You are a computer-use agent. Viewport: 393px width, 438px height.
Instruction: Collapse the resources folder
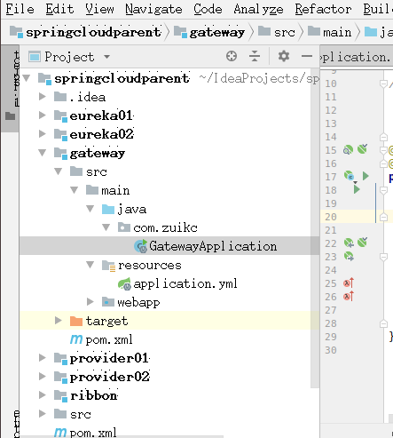(x=90, y=265)
